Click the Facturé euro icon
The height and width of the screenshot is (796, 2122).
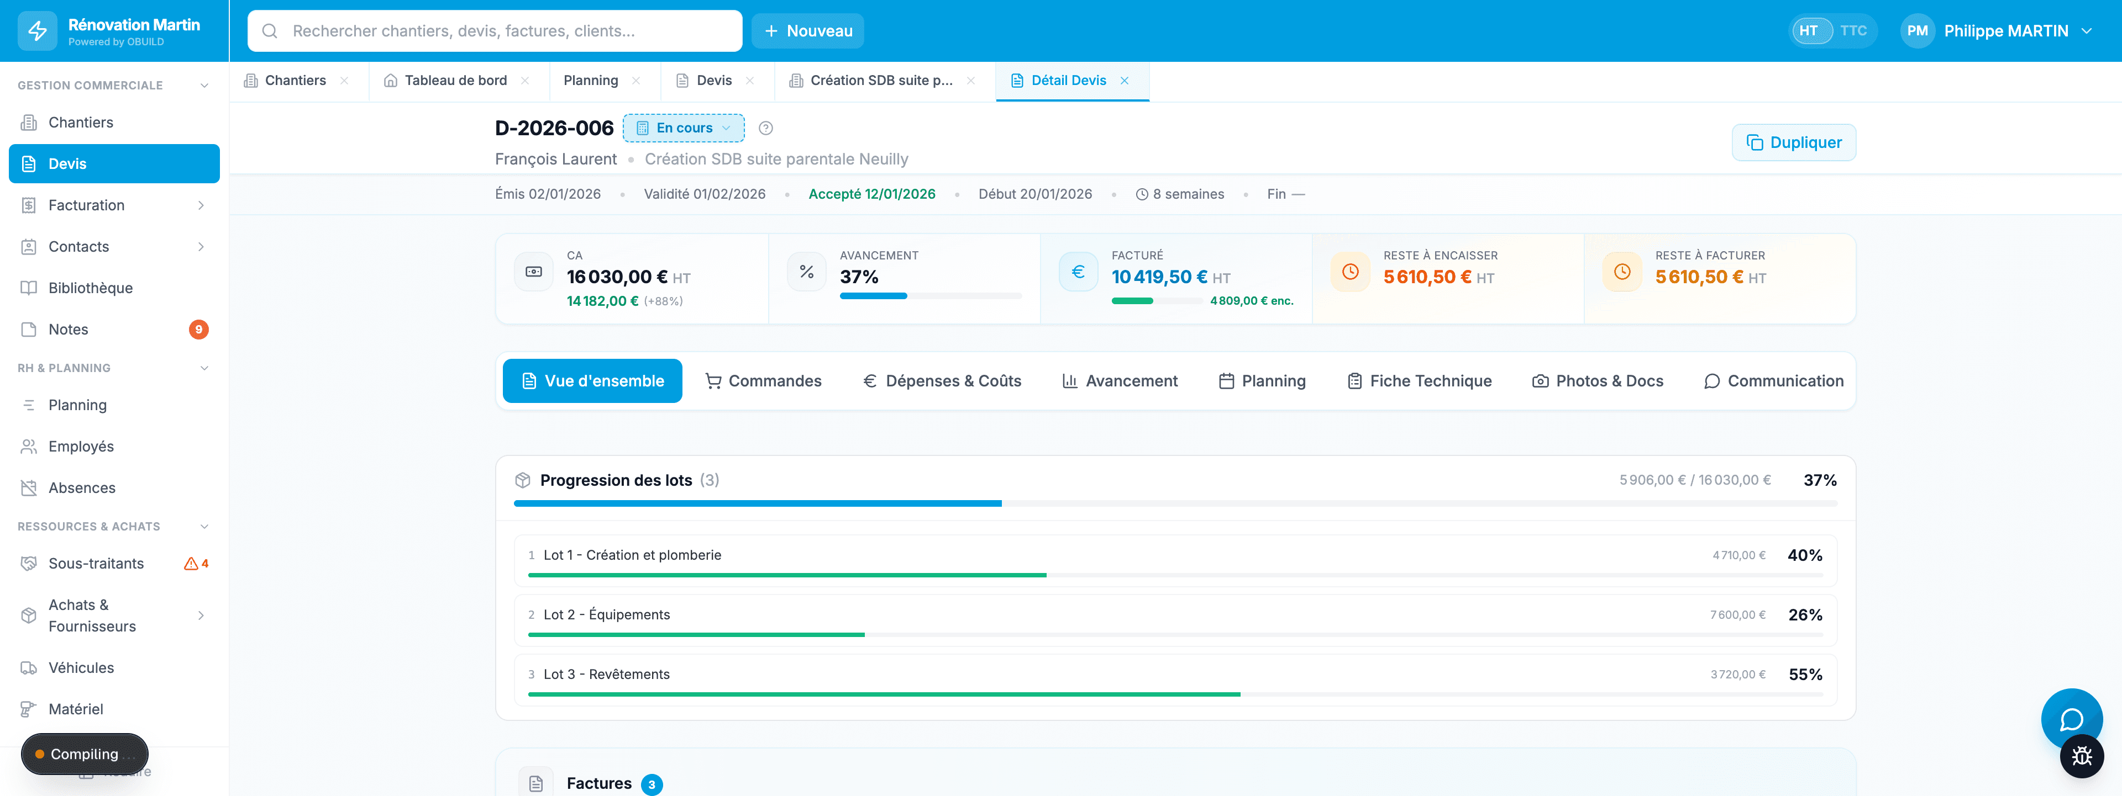click(1078, 272)
